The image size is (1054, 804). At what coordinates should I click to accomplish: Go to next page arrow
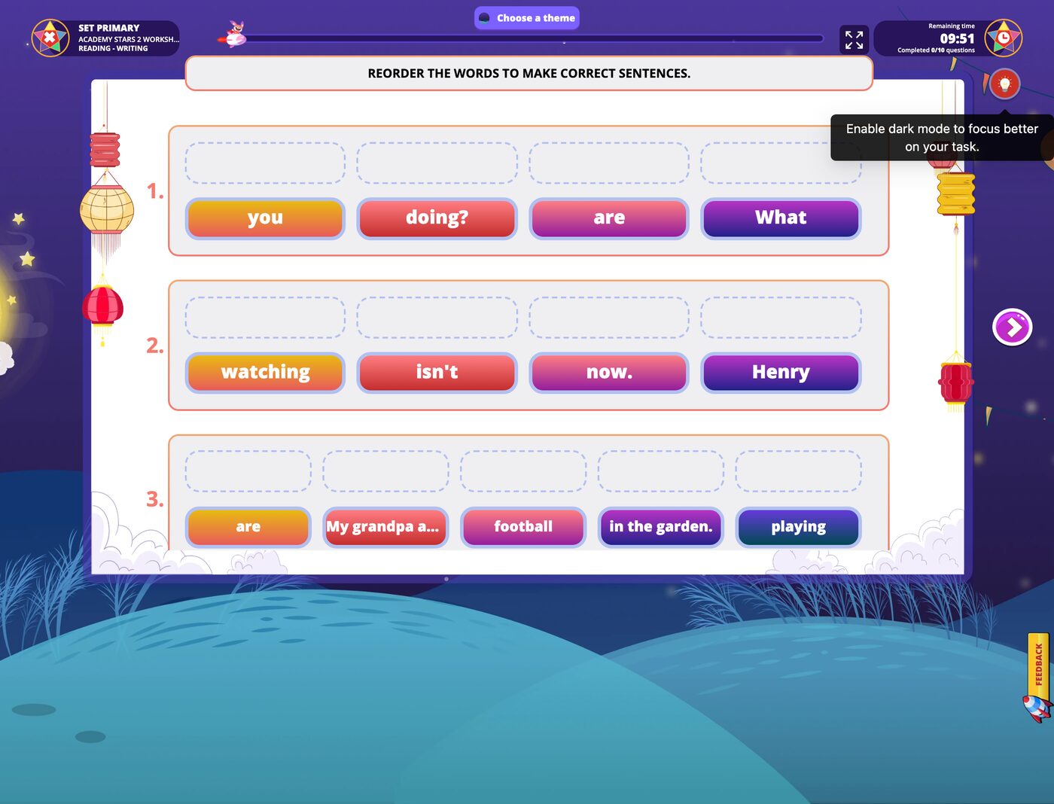(x=1012, y=327)
